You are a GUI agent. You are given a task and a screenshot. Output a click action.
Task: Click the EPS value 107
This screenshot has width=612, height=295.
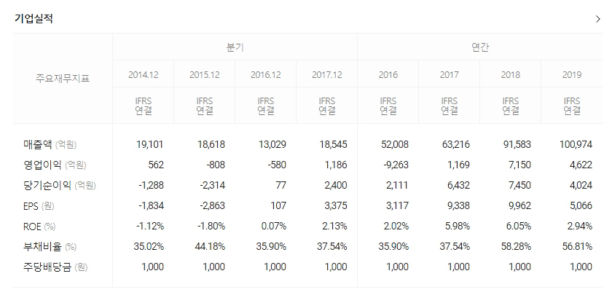(x=279, y=205)
